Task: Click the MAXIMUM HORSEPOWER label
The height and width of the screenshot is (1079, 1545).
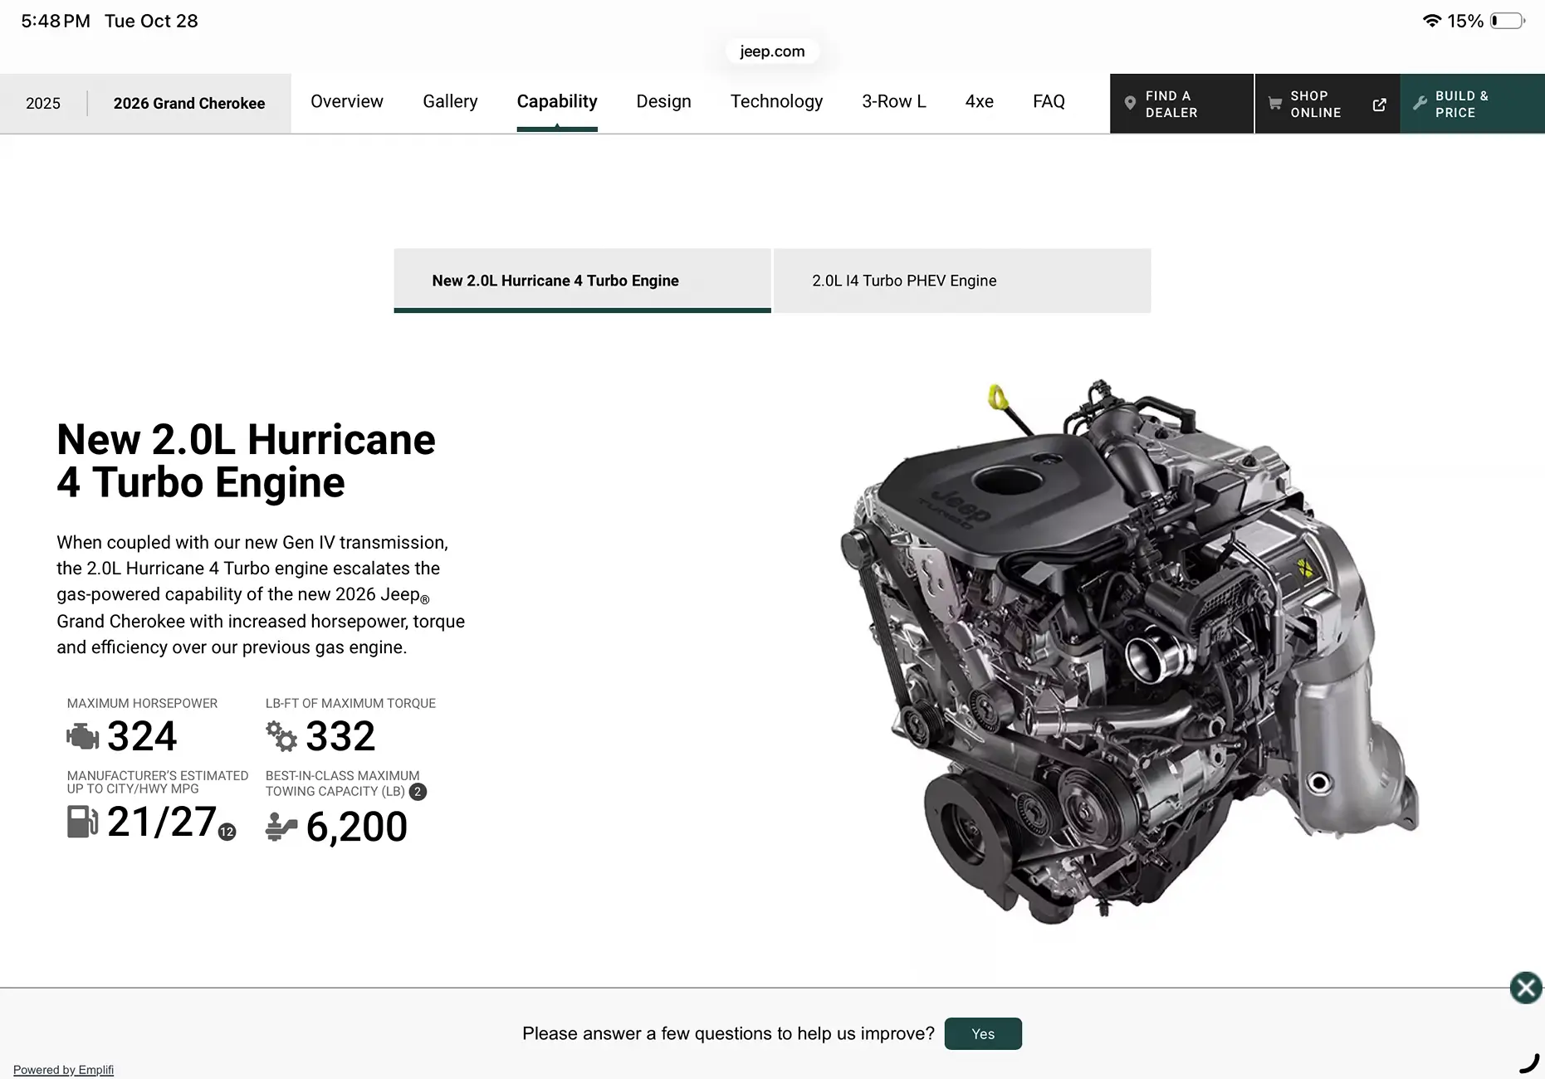Action: pyautogui.click(x=142, y=703)
